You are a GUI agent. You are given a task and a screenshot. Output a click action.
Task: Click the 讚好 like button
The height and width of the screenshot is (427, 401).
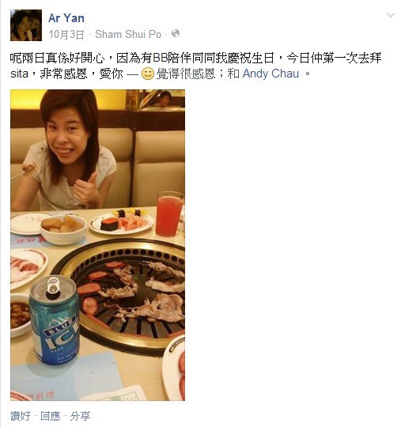point(21,416)
